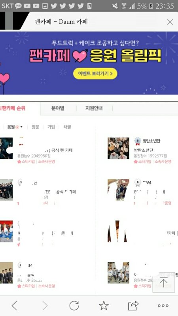Switch to the 지원안내 tab

click(94, 108)
